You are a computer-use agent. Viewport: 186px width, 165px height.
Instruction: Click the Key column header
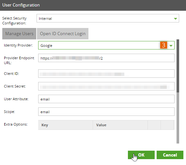pyautogui.click(x=66, y=125)
